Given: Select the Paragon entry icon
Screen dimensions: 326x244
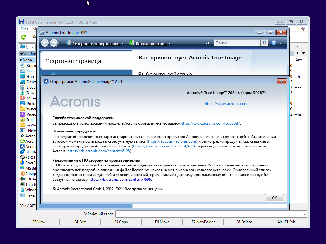Looking at the screenshot, I should [22, 174].
